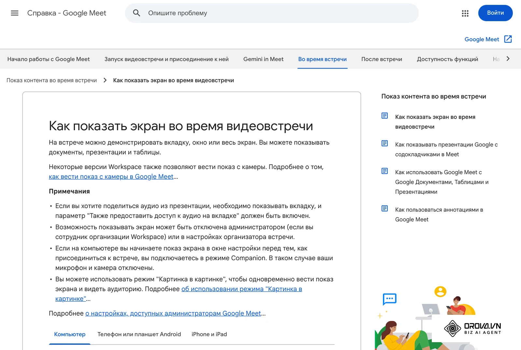Screen dimensions: 521x350
Task: Select the "После встречи" tab
Action: (382, 59)
